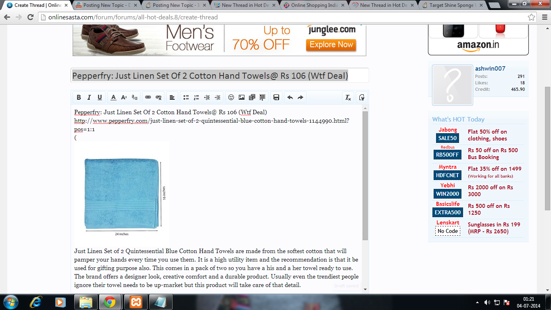Show hidden system tray icons

click(x=478, y=302)
